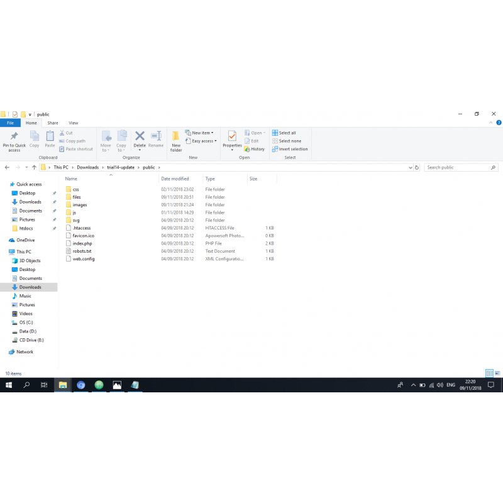Viewport: 503px width, 503px height.
Task: Click Invert selection in the ribbon
Action: [290, 149]
